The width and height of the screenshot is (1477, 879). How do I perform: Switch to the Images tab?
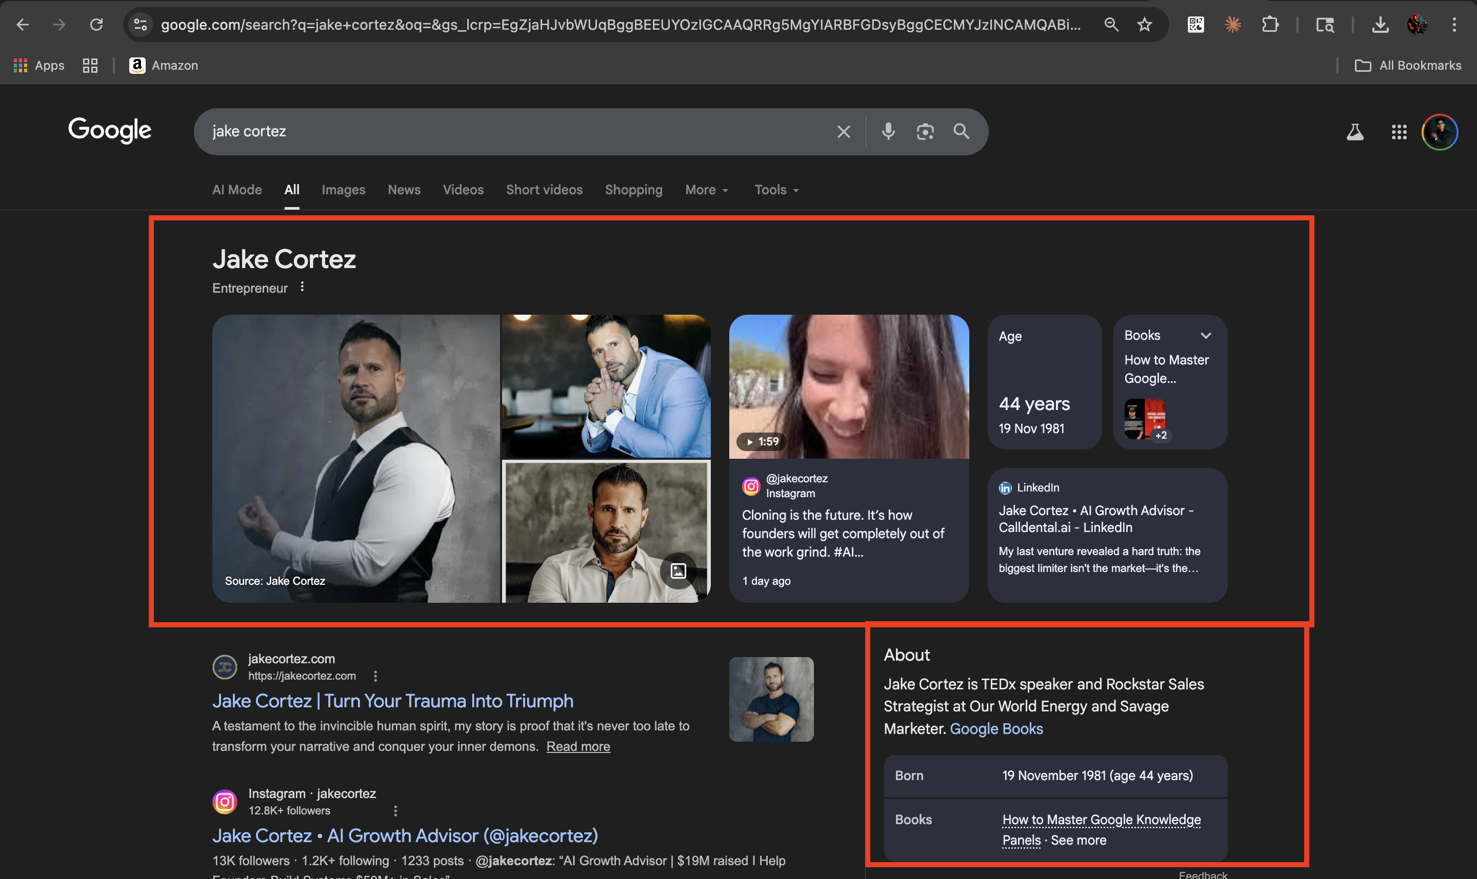coord(343,190)
